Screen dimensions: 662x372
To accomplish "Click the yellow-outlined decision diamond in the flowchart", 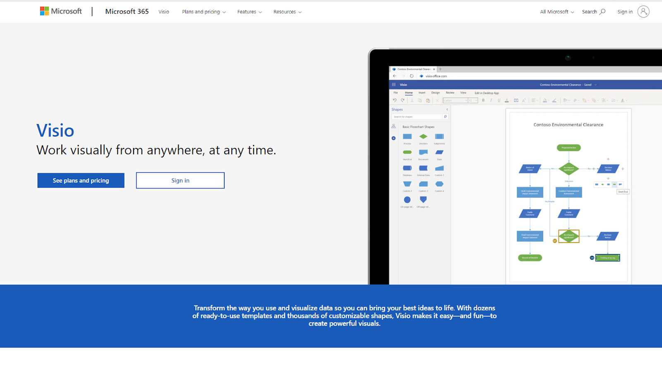I will click(x=569, y=236).
